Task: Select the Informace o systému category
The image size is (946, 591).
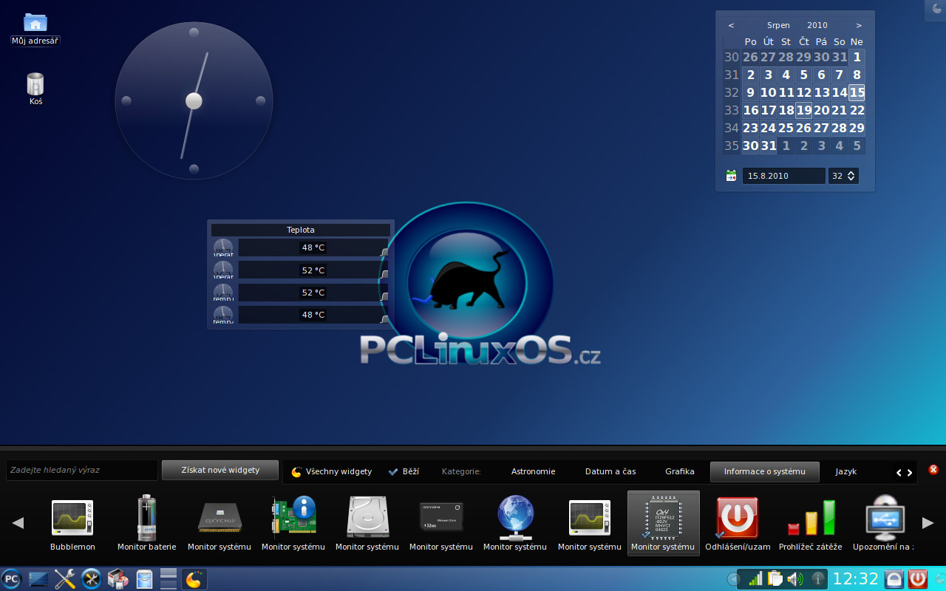Action: pyautogui.click(x=765, y=471)
